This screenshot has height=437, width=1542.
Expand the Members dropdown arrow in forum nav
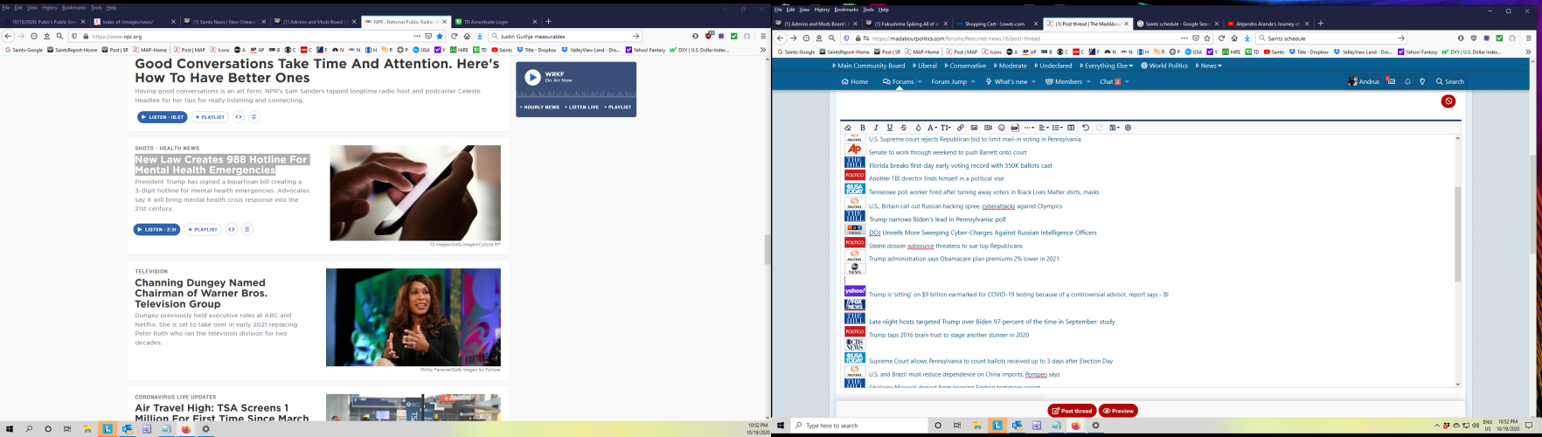[1088, 81]
